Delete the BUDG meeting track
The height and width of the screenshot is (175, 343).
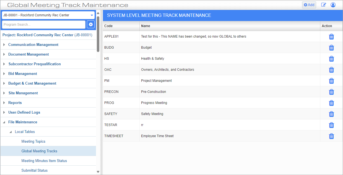point(331,48)
